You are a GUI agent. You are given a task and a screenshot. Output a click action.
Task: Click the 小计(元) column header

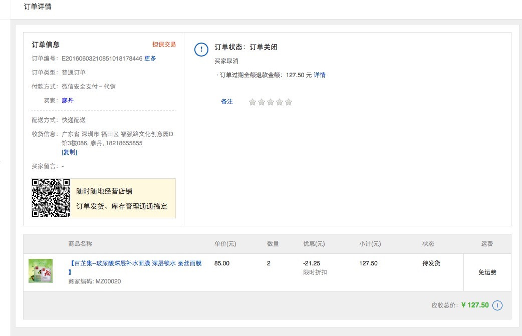point(370,244)
